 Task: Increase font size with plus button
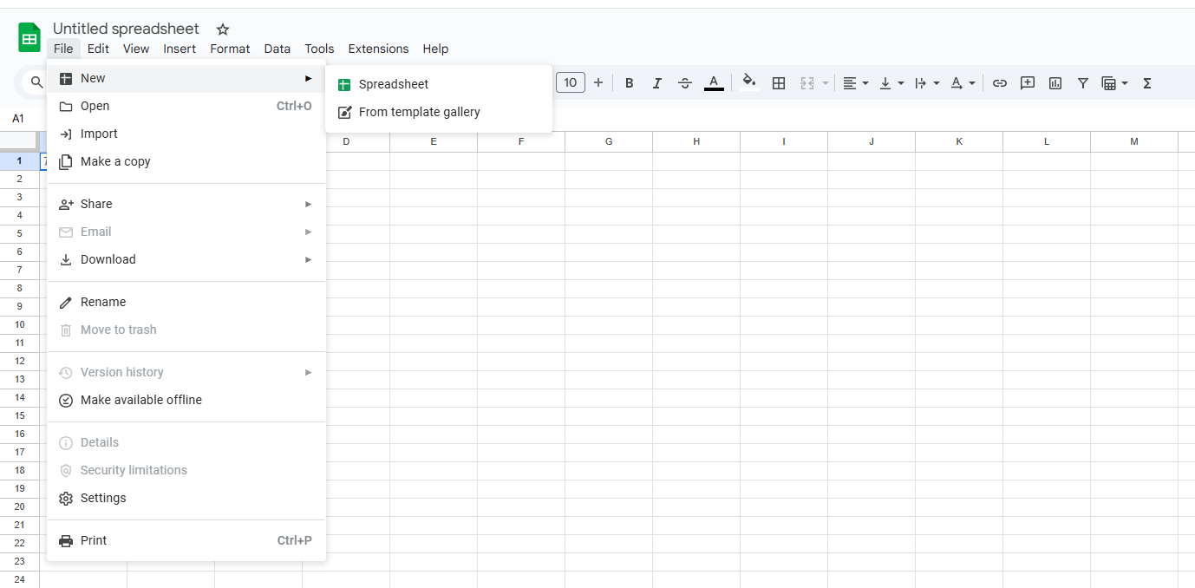tap(598, 83)
